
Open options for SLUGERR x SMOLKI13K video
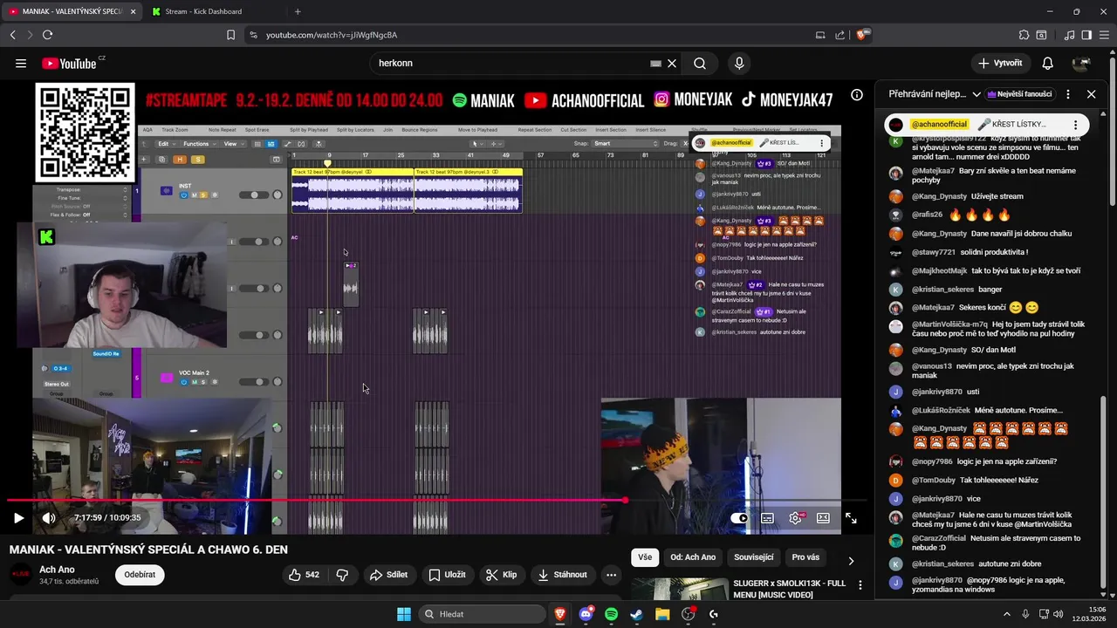click(860, 585)
